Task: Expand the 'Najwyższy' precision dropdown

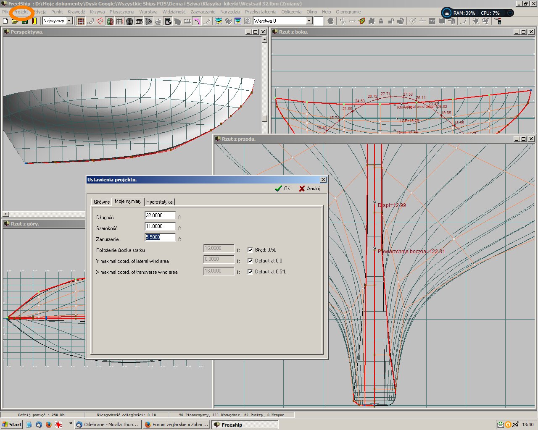Action: click(x=69, y=21)
